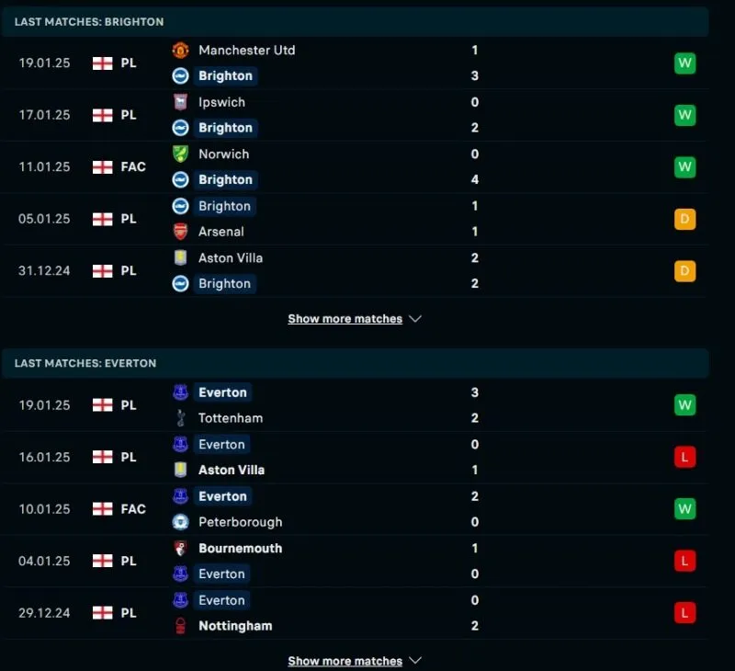The height and width of the screenshot is (671, 735).
Task: Click the Peterborough club logo
Action: (x=180, y=522)
